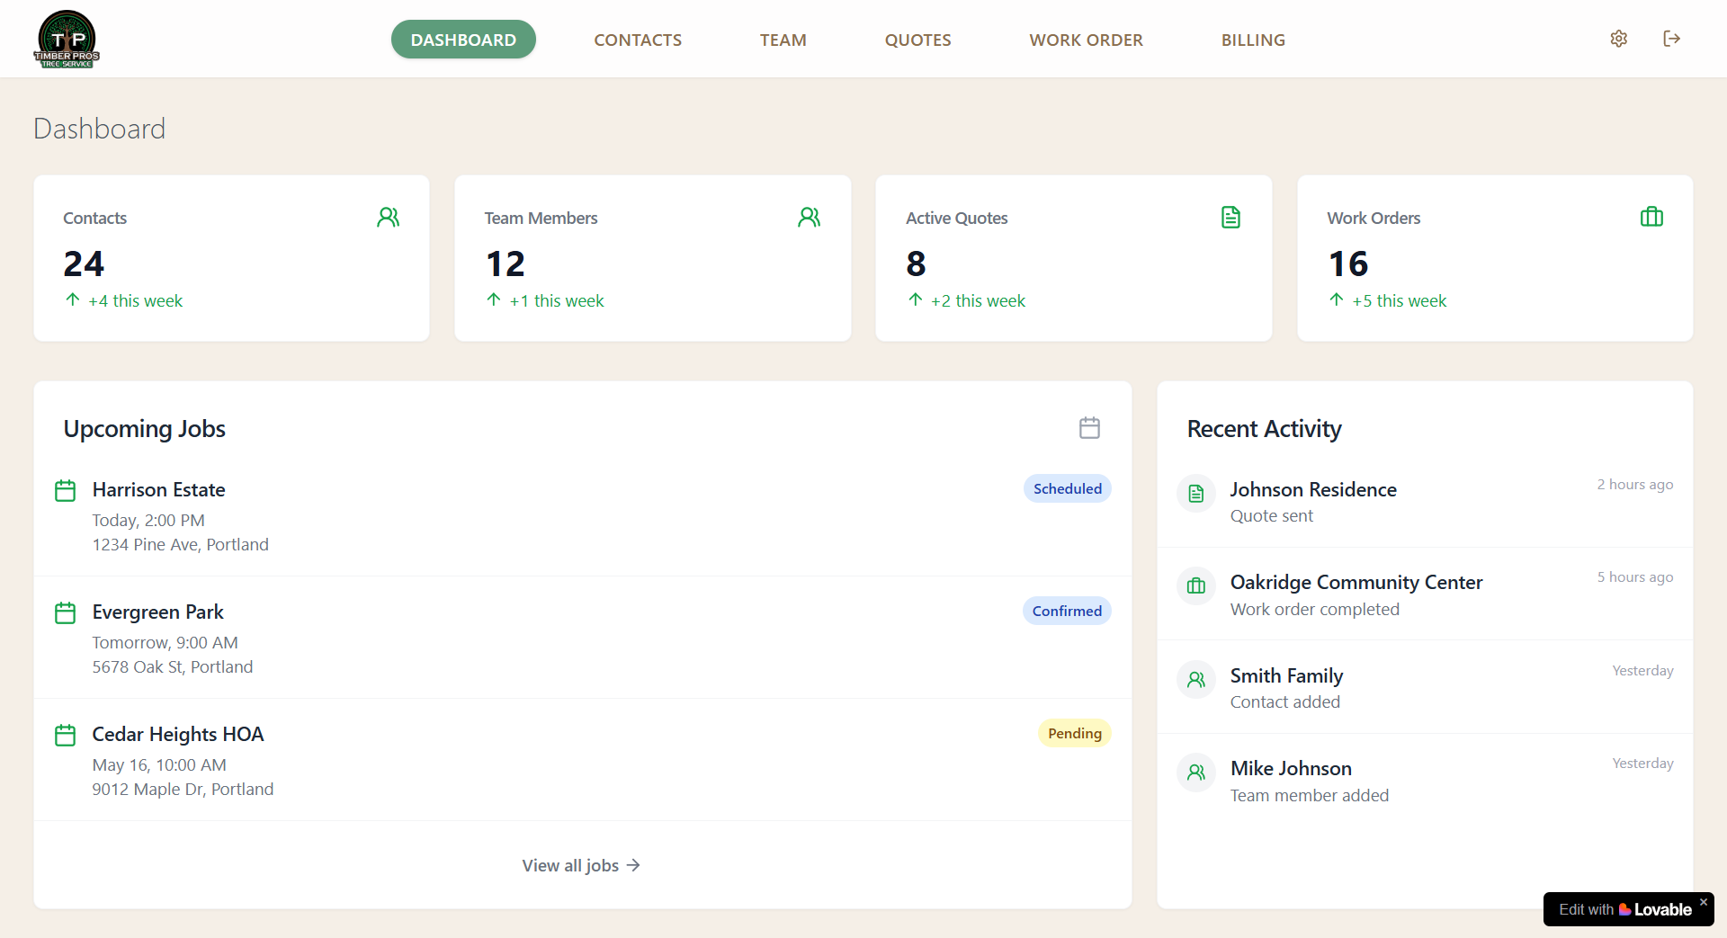Viewport: 1727px width, 938px height.
Task: Click the Timber Pros logo
Action: tap(67, 39)
